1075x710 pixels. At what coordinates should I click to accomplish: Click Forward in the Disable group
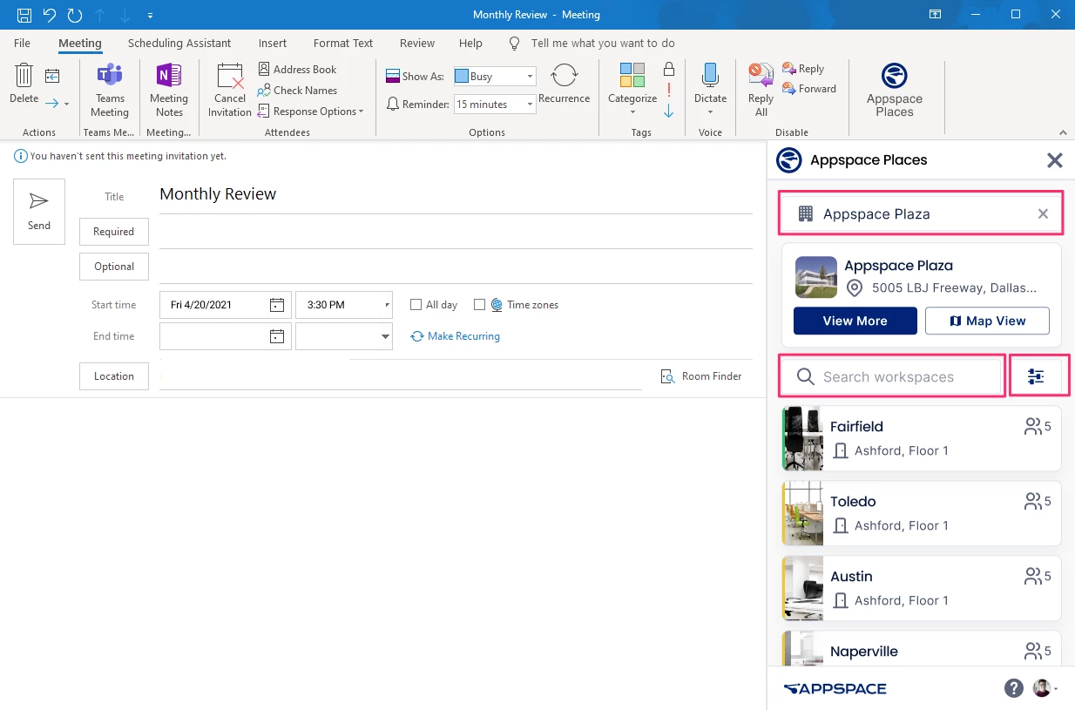[809, 89]
